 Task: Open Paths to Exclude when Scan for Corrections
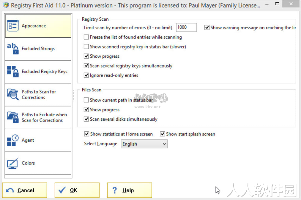(38, 117)
